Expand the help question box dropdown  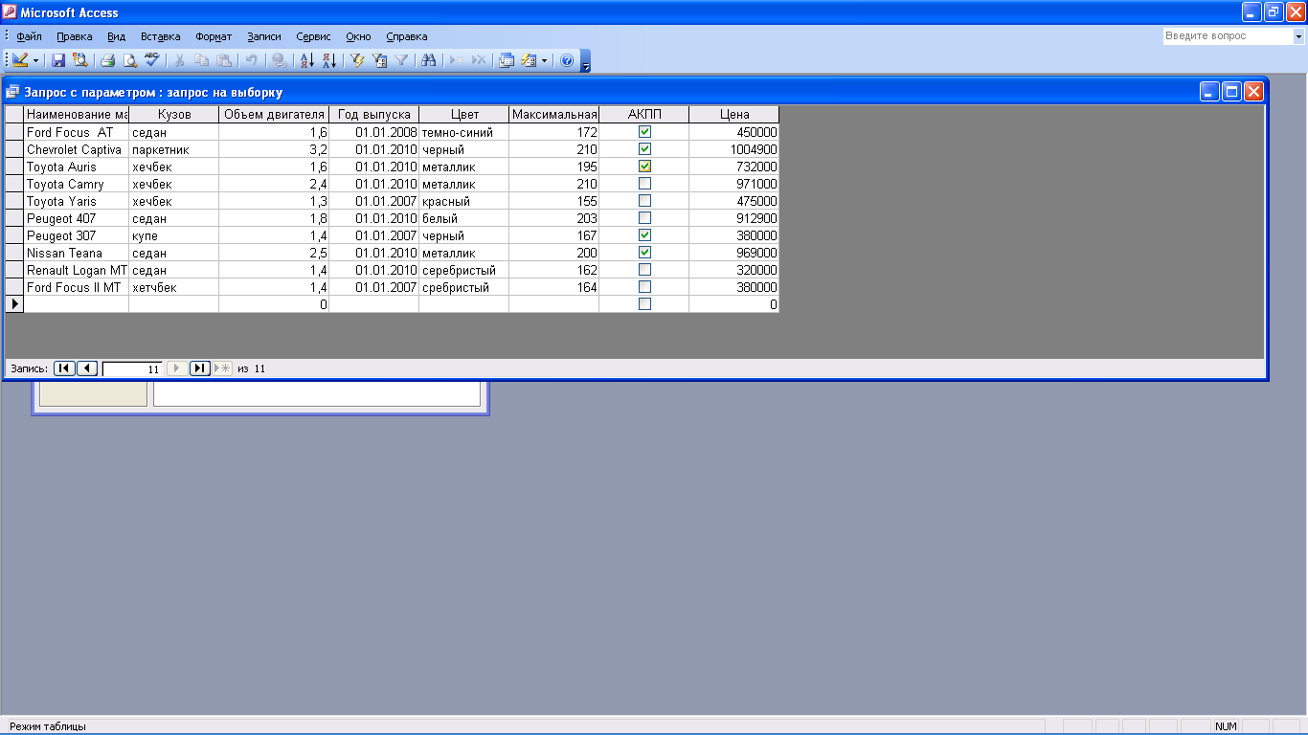click(1298, 36)
